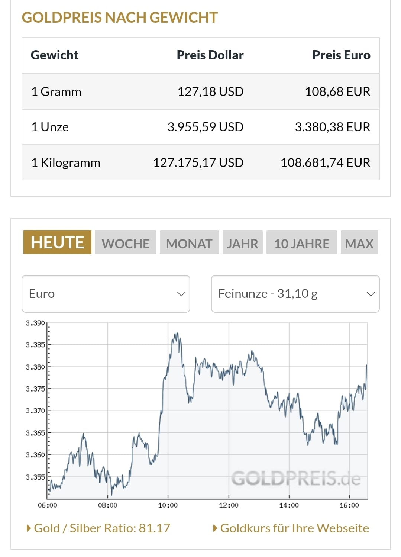This screenshot has height=557, width=401.
Task: Click the 16:00 label on the chart axis
Action: [349, 505]
